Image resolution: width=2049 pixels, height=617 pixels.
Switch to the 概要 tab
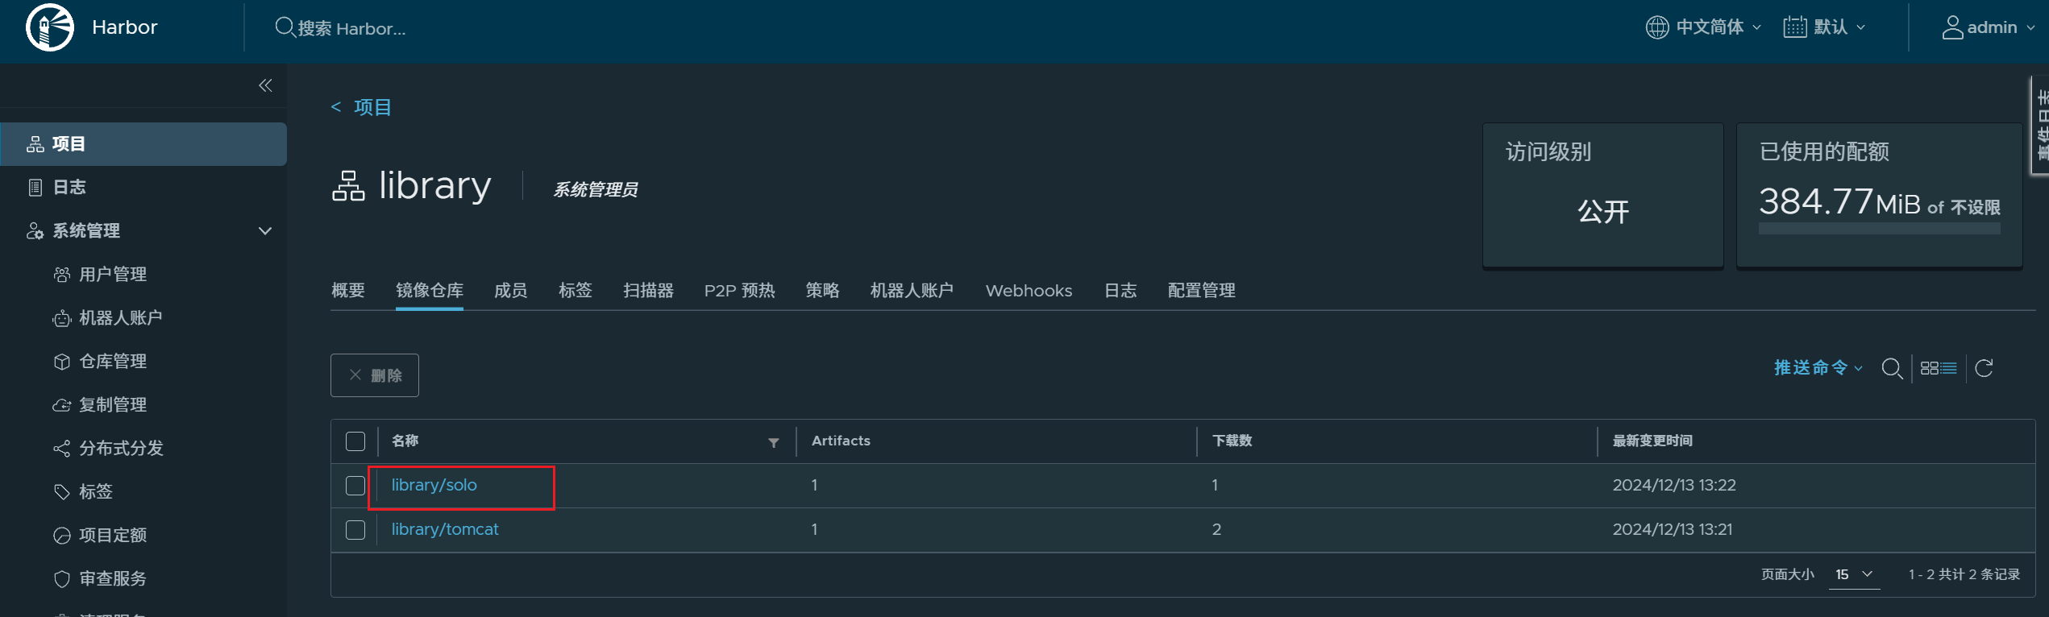pos(348,291)
